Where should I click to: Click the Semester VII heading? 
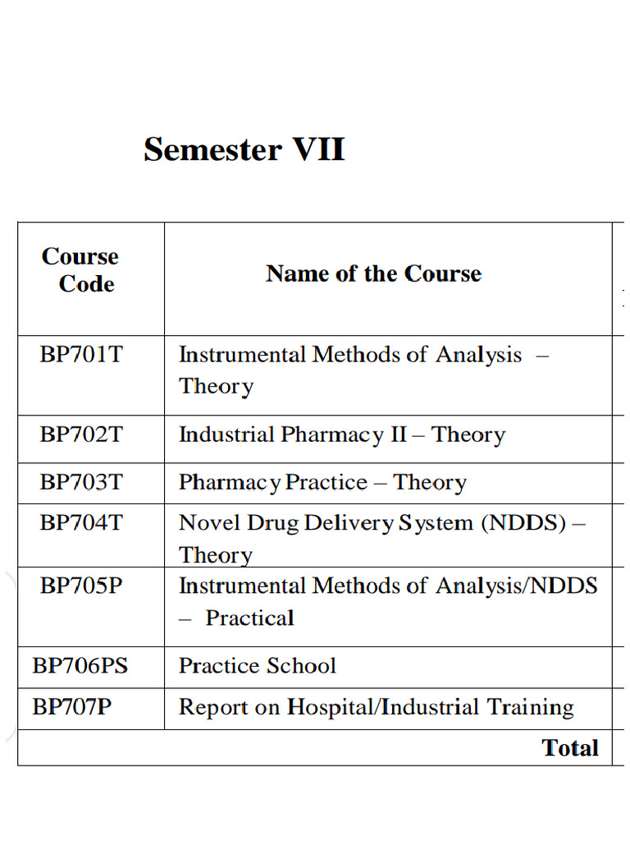click(x=244, y=150)
